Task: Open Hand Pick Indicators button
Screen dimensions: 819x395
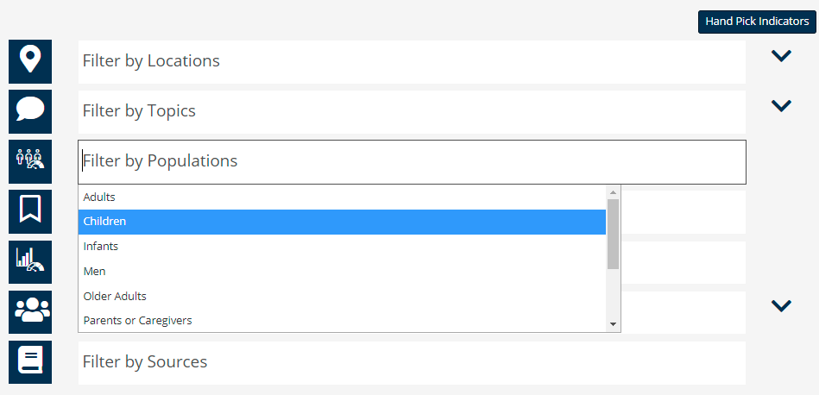Action: click(757, 22)
